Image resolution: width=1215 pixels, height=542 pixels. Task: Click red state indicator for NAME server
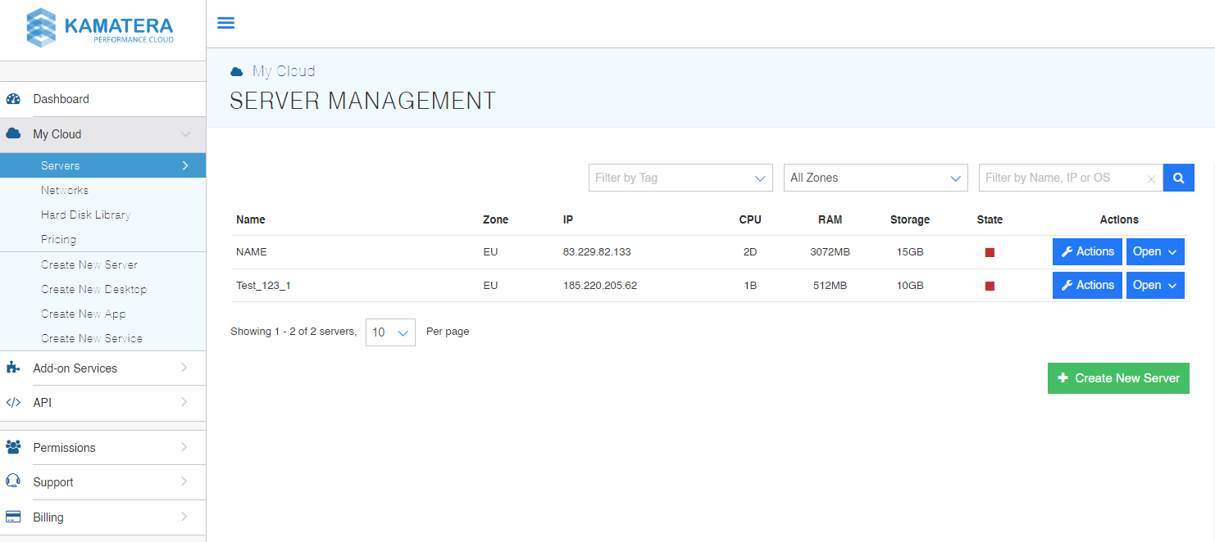pos(990,253)
